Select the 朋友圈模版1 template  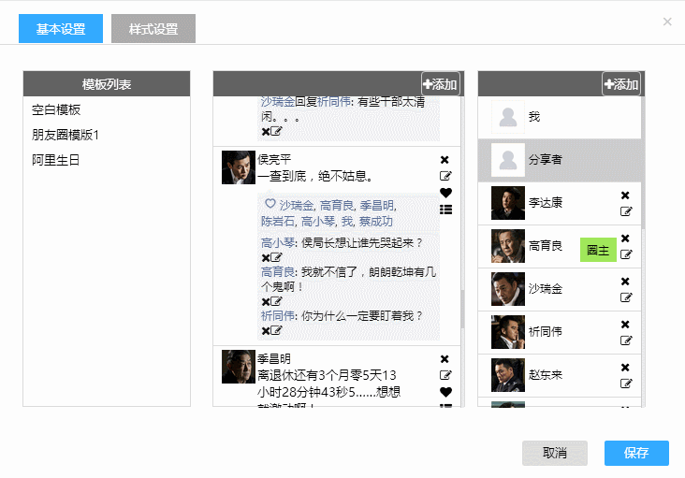66,135
